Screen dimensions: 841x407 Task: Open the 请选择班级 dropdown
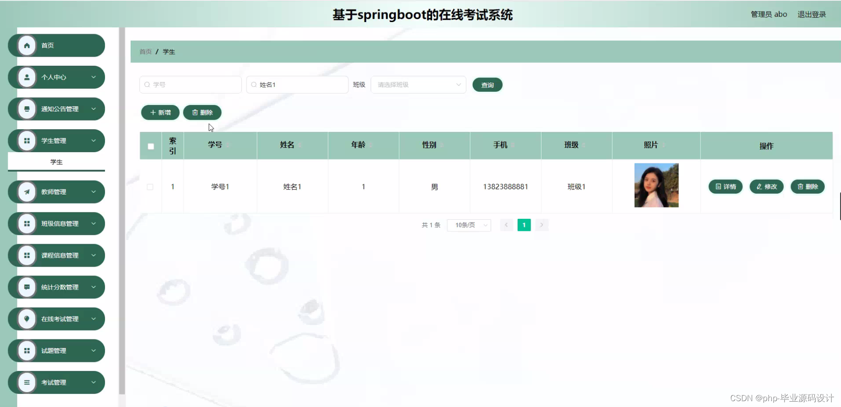[418, 84]
